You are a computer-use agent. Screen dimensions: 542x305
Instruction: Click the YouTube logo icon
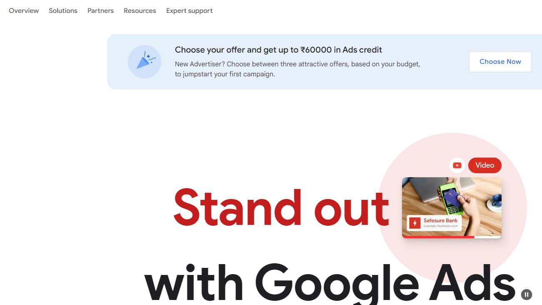coord(457,165)
